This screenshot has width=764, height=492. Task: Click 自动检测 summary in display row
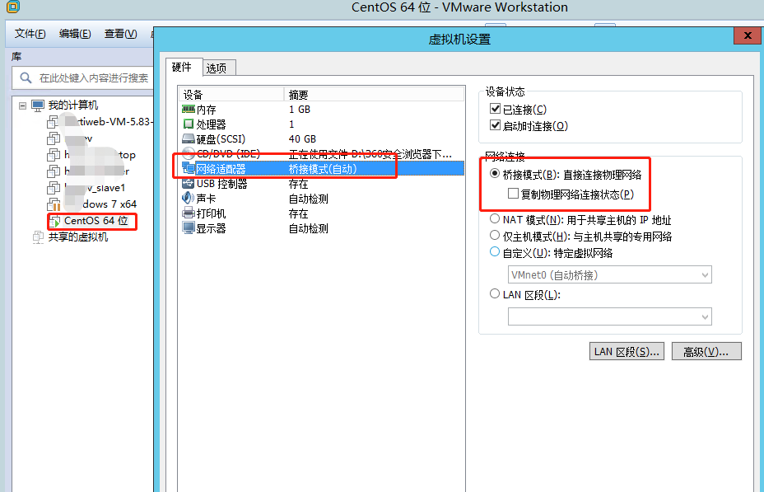[309, 228]
